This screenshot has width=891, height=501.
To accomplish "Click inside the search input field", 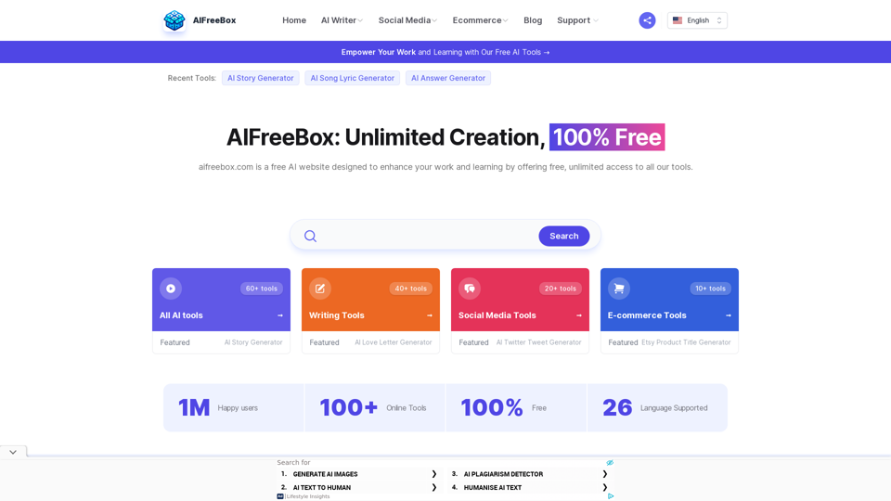I will [426, 236].
